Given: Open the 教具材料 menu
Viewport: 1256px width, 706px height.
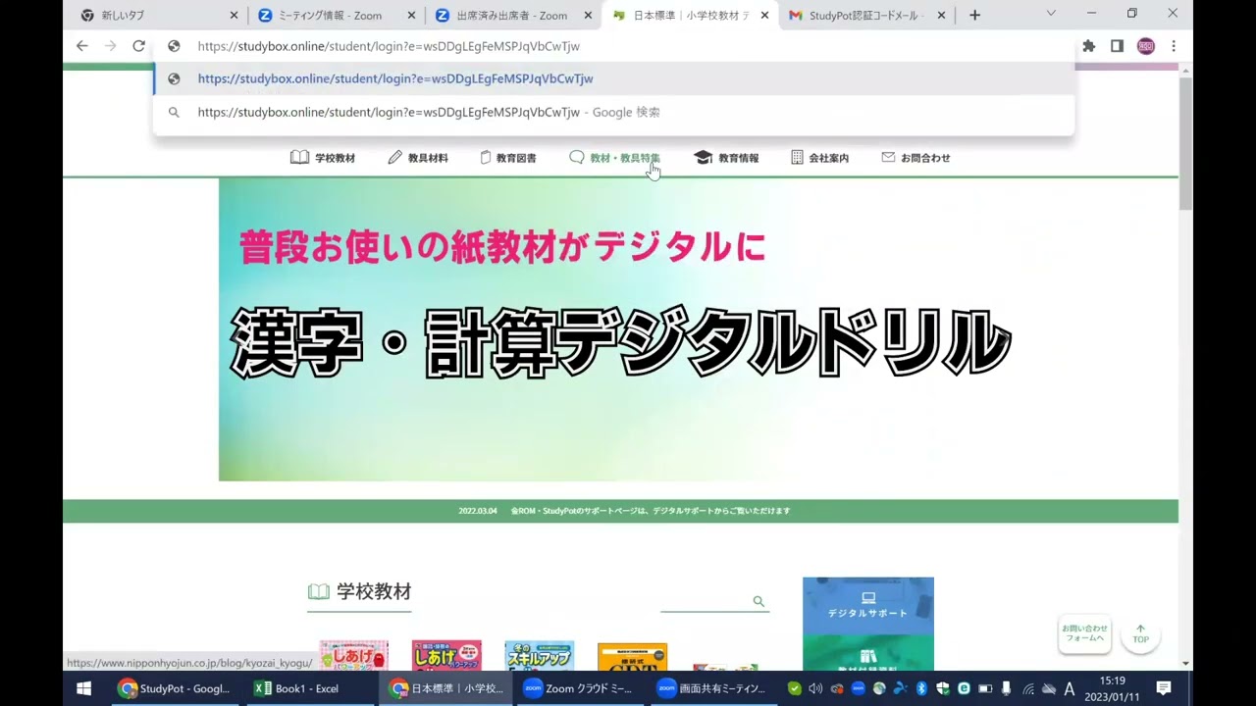Looking at the screenshot, I should [418, 157].
